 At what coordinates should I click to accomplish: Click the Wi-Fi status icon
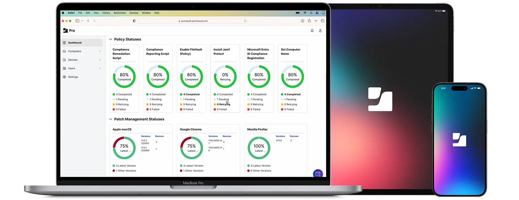305,13
